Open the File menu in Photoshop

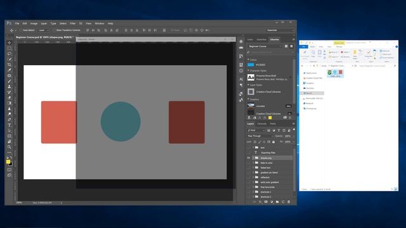pyautogui.click(x=17, y=23)
